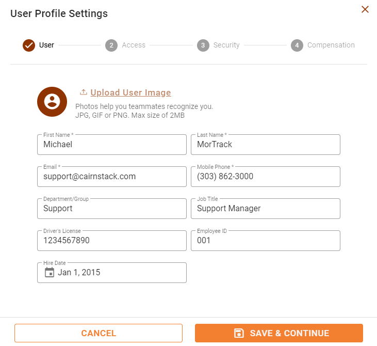Screen dimensions: 377x346
Task: Click the step 2 circle icon
Action: (111, 45)
